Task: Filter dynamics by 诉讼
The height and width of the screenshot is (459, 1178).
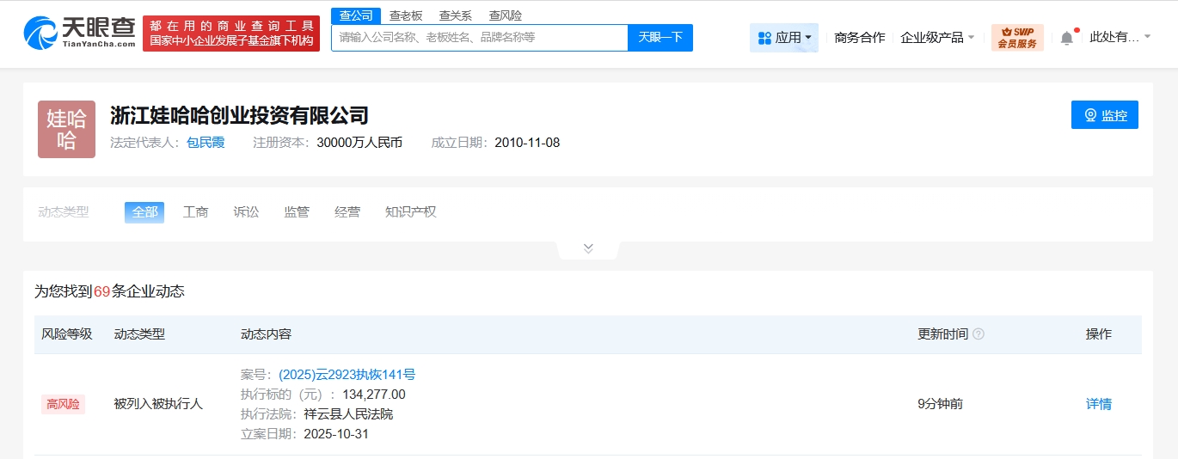Action: (x=246, y=212)
